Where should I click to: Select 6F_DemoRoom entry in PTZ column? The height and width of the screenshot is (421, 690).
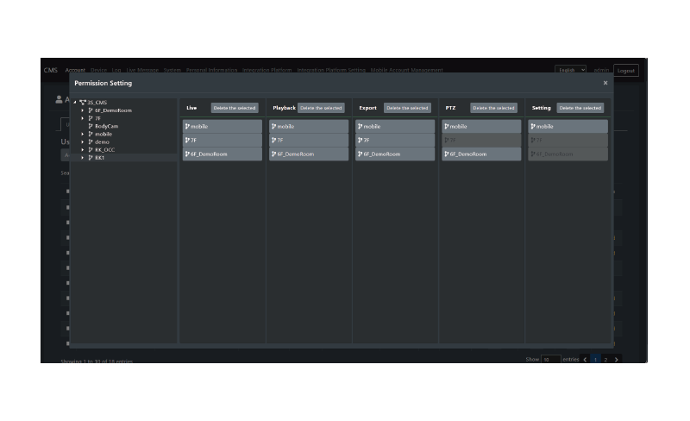(481, 154)
